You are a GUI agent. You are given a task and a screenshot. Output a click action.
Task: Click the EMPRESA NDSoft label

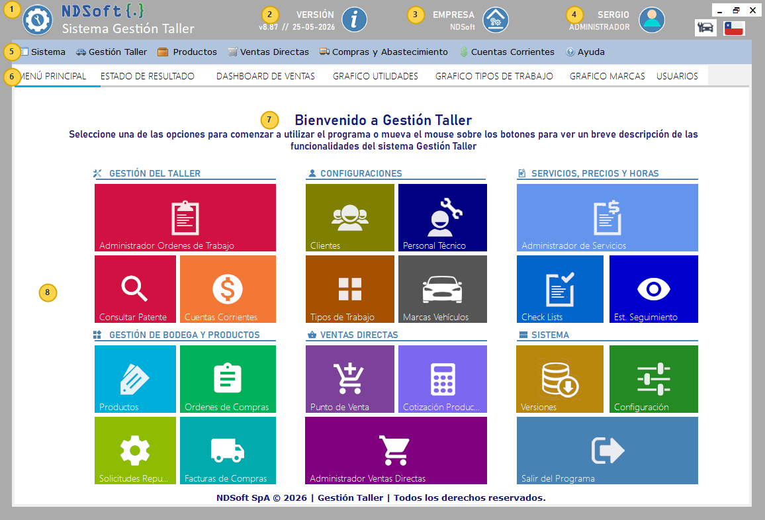point(453,21)
